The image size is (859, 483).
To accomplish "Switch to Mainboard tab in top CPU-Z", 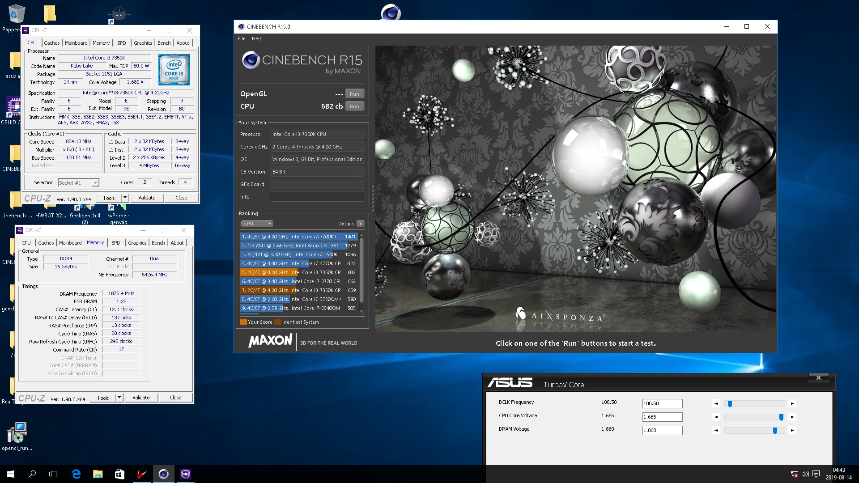I will [76, 43].
